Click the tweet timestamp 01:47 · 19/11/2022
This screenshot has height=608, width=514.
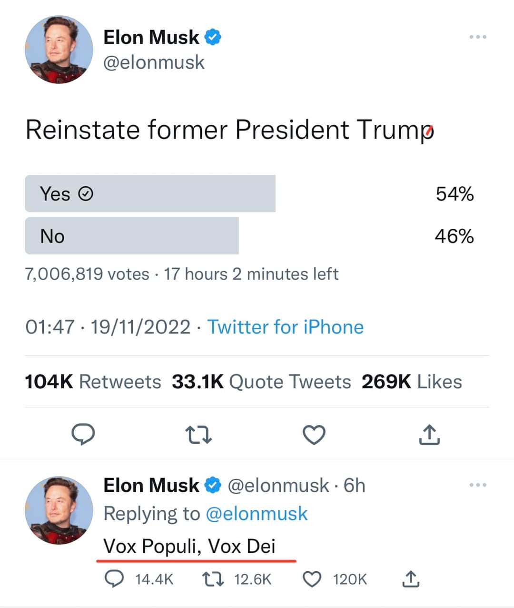(108, 327)
